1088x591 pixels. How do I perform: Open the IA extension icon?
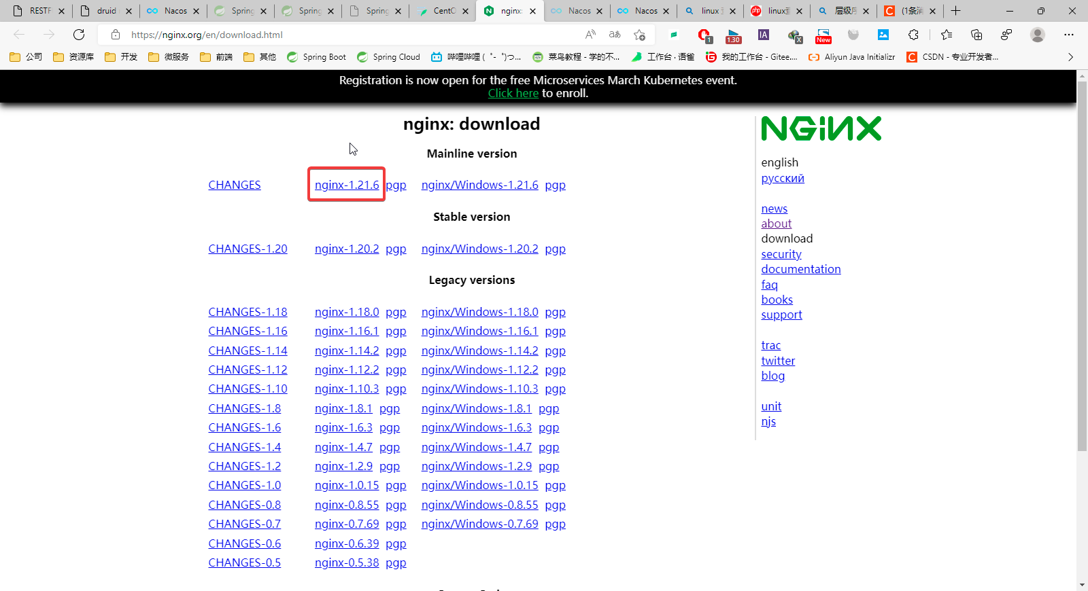pyautogui.click(x=764, y=35)
